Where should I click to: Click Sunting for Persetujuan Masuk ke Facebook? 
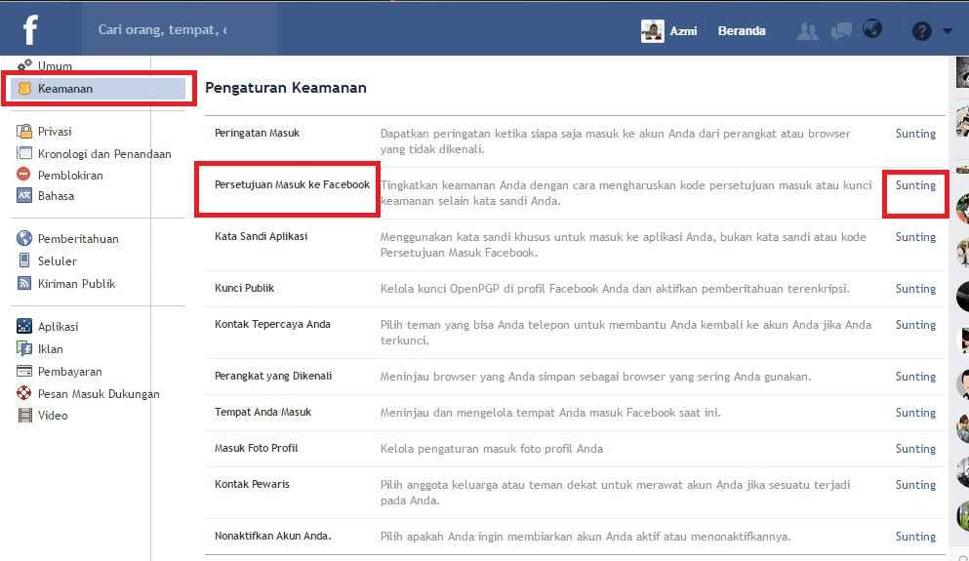(x=915, y=185)
